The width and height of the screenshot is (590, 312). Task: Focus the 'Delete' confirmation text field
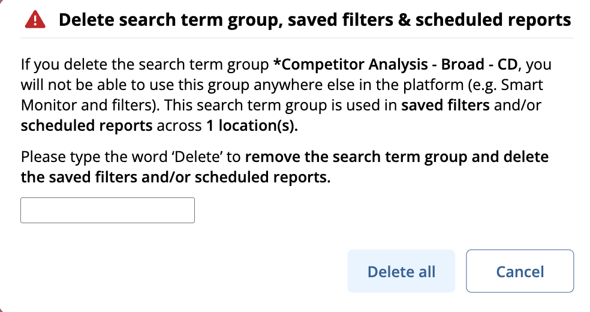(x=107, y=210)
